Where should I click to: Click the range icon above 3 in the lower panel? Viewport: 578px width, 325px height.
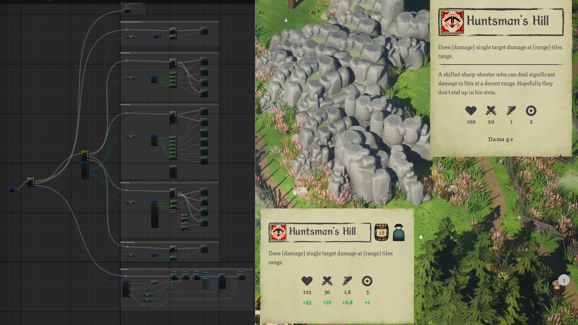click(x=367, y=281)
